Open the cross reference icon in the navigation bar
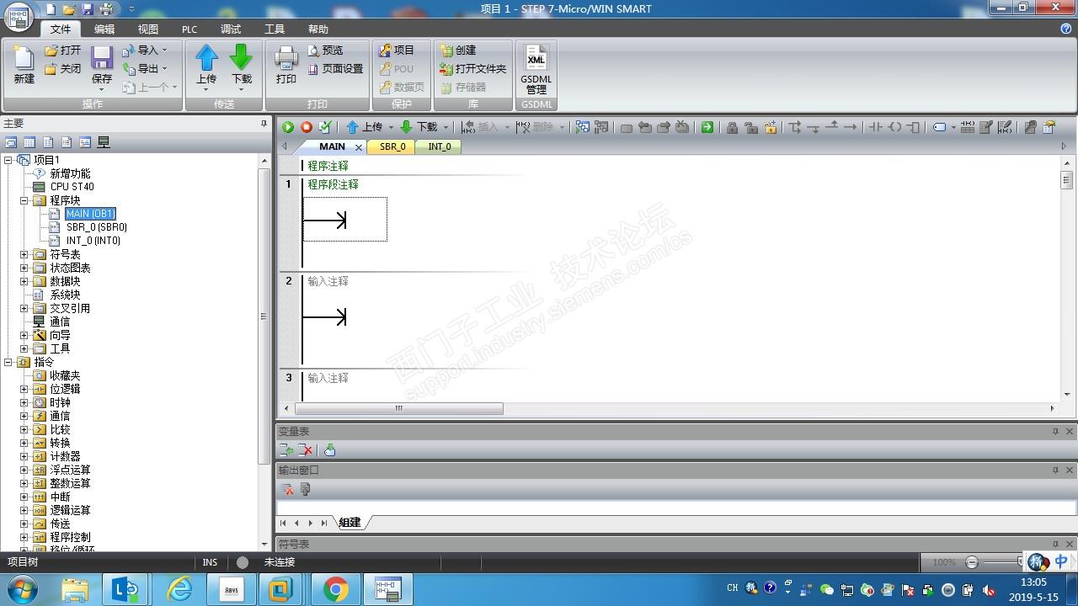Screen dimensions: 1078x606 pyautogui.click(x=85, y=143)
